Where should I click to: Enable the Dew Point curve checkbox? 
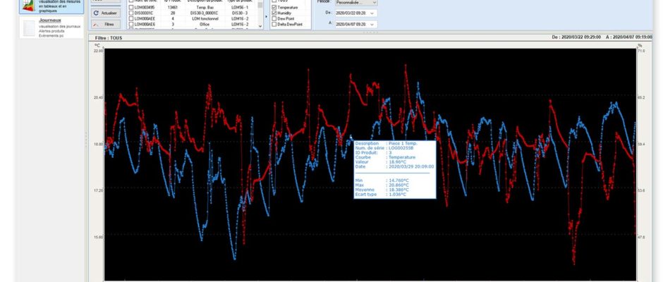(x=274, y=18)
